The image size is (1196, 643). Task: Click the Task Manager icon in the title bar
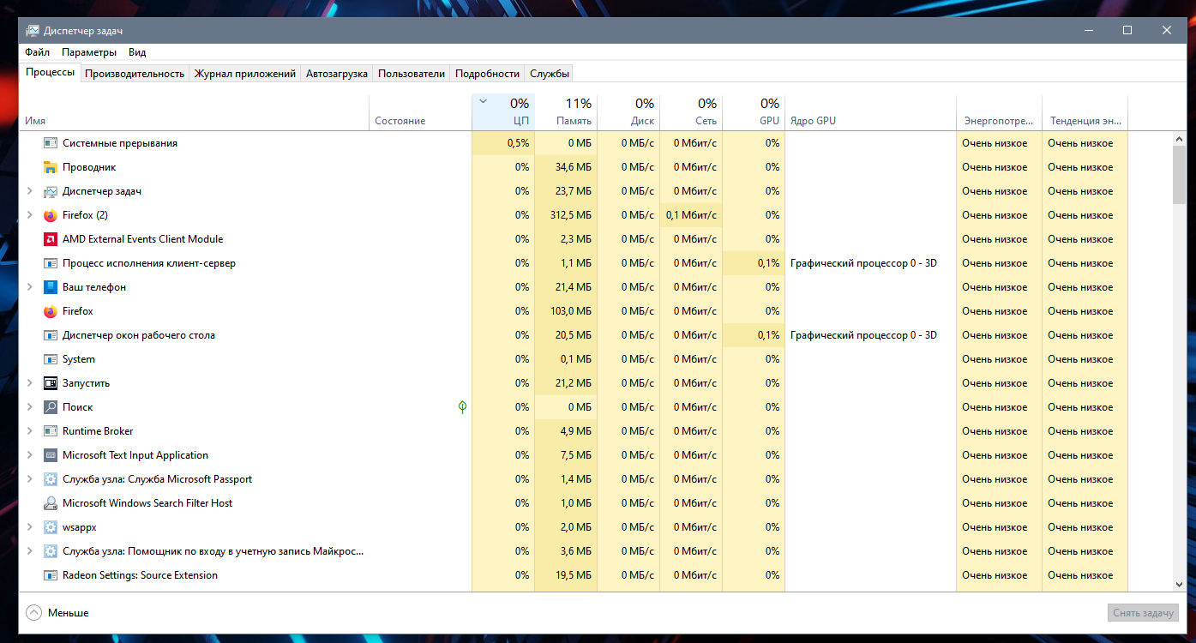click(32, 30)
